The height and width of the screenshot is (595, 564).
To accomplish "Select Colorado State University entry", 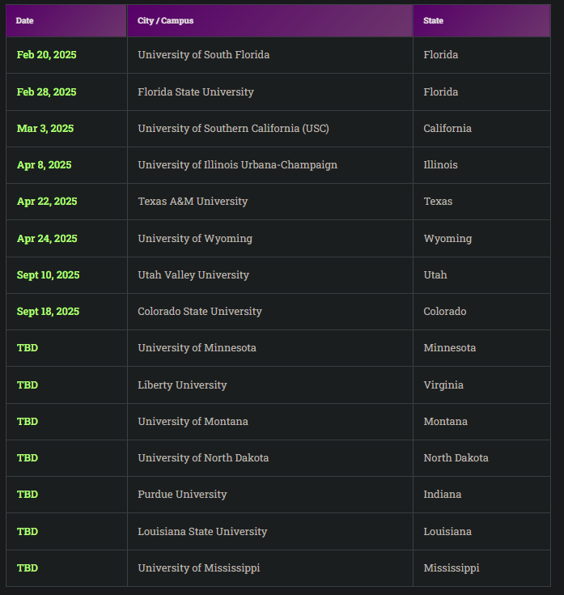I will tap(200, 311).
